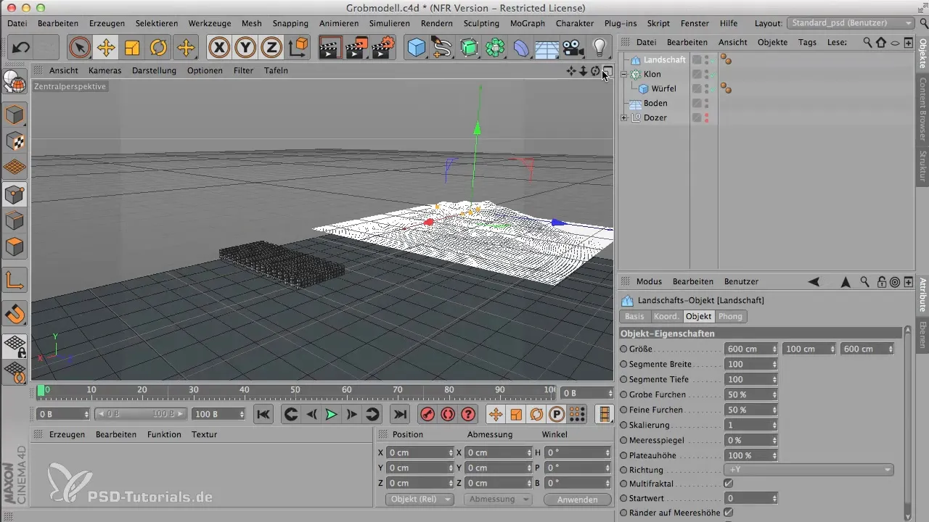Select the Rotate tool
929x522 pixels.
[159, 48]
